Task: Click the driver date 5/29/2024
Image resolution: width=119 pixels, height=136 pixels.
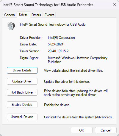Action: point(56,44)
